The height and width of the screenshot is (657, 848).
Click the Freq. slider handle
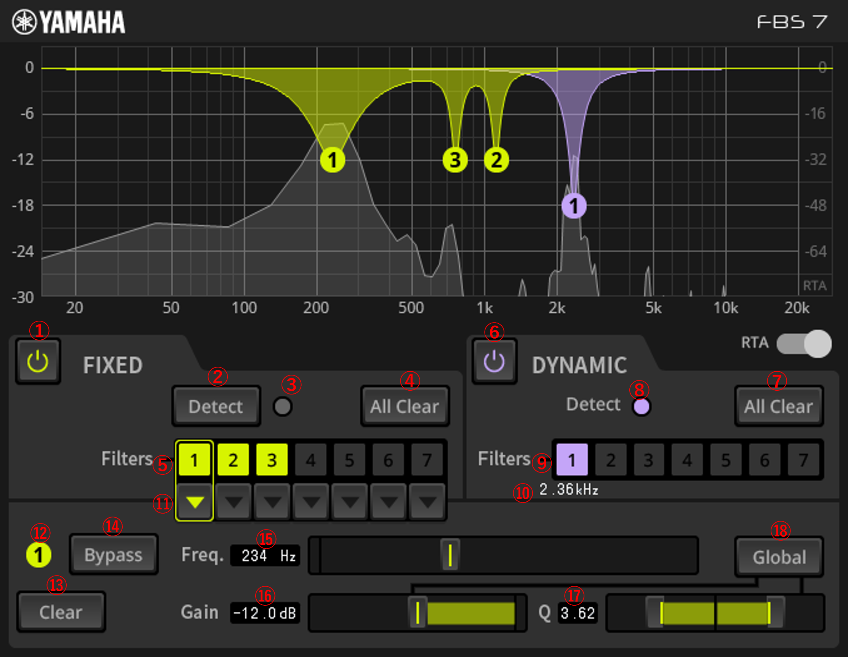click(450, 555)
